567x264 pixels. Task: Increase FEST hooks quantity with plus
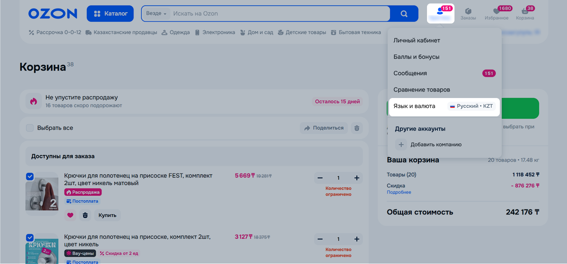(357, 178)
